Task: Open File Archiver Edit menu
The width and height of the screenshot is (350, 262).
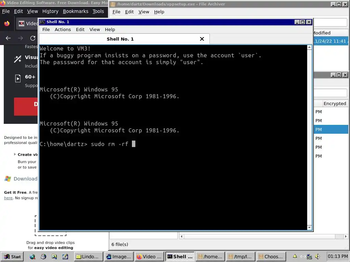Action: pos(129,12)
